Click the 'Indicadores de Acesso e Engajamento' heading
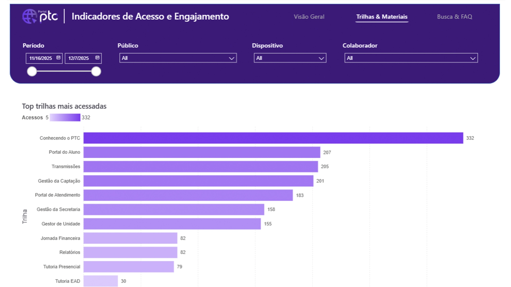This screenshot has height=287, width=511. [150, 16]
